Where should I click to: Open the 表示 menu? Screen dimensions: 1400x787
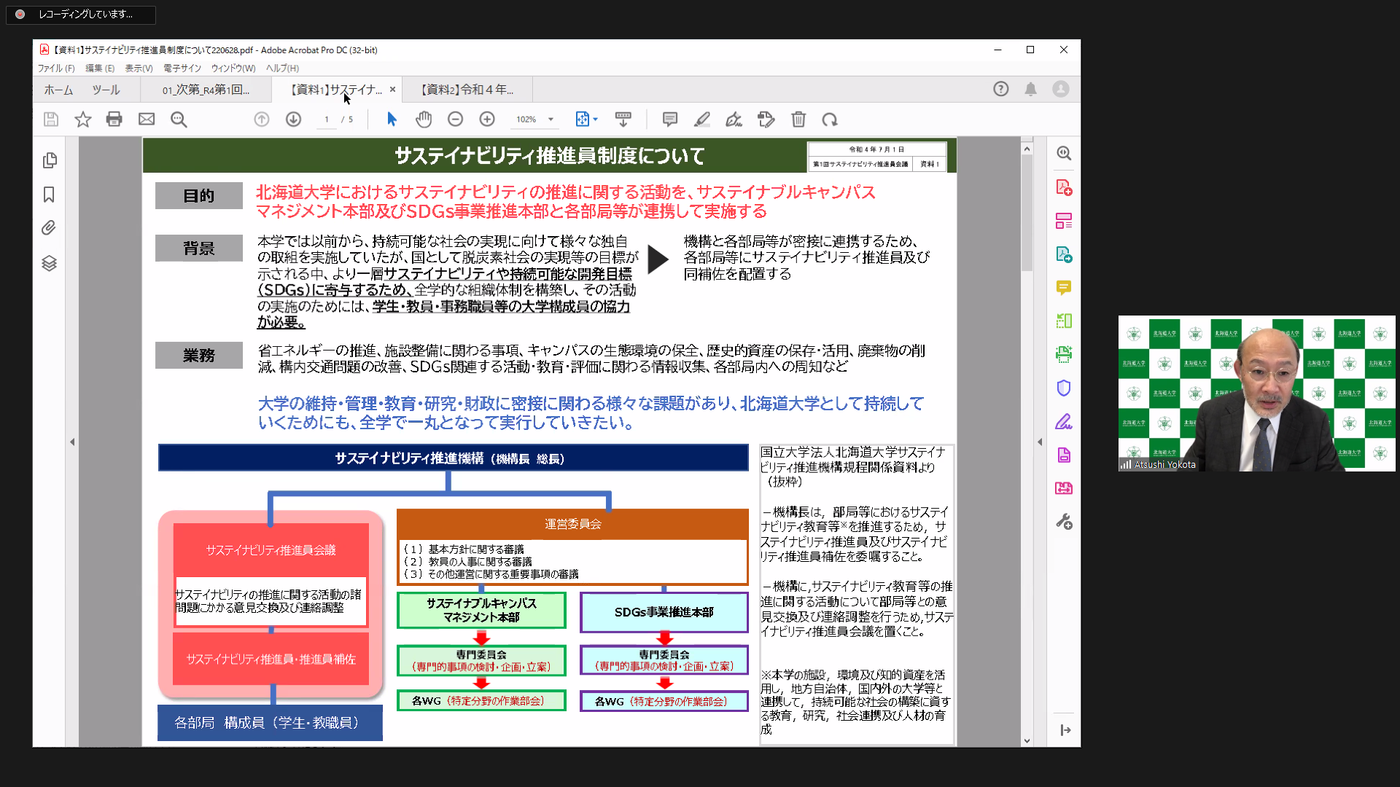pos(137,68)
